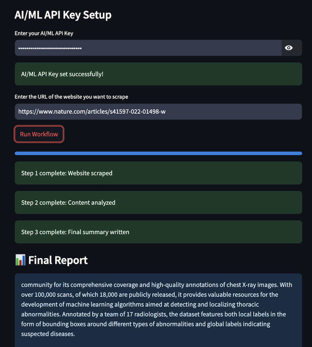Run the workflow
The height and width of the screenshot is (347, 312).
39,134
